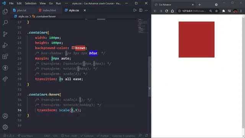Open the Manage gear icon
This screenshot has width=245, height=138.
click(5, 127)
